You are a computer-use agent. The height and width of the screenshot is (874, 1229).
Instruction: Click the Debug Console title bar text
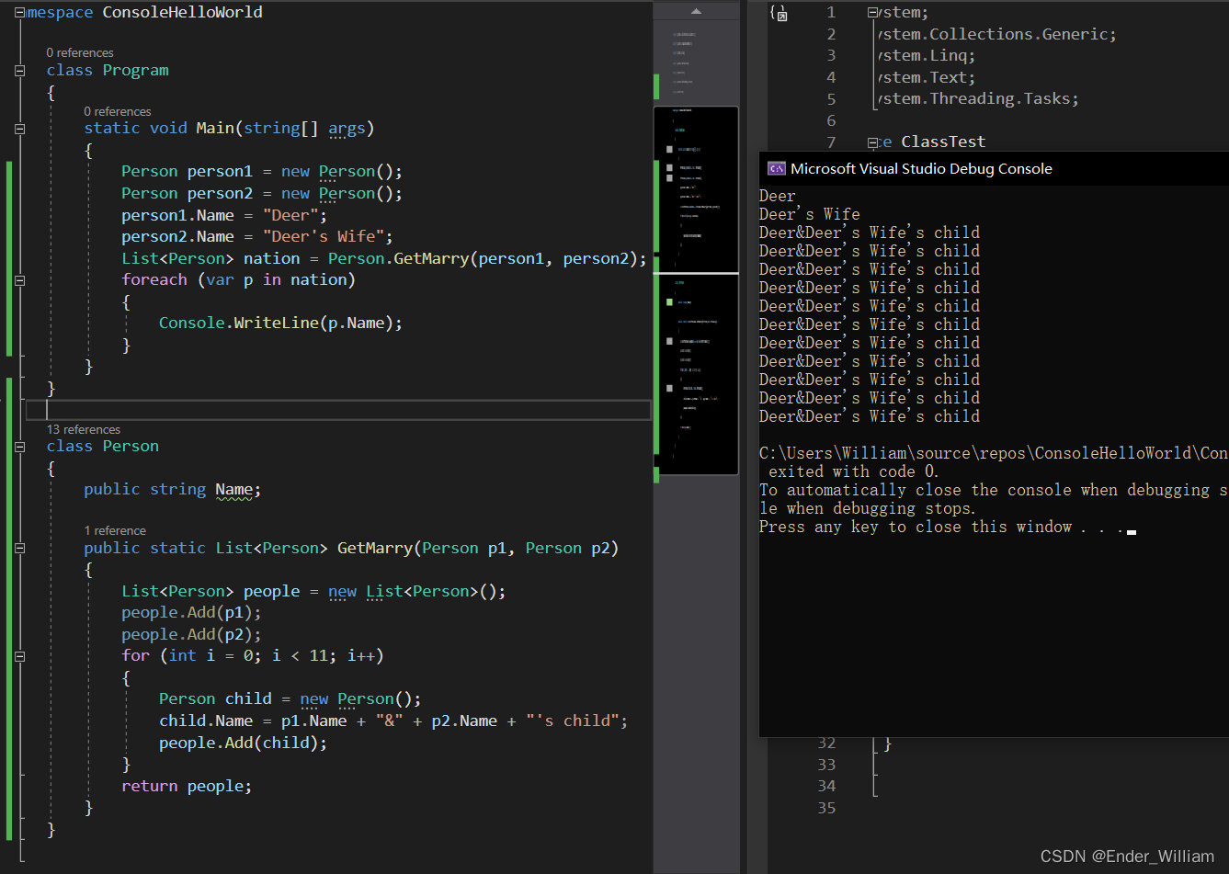coord(921,168)
